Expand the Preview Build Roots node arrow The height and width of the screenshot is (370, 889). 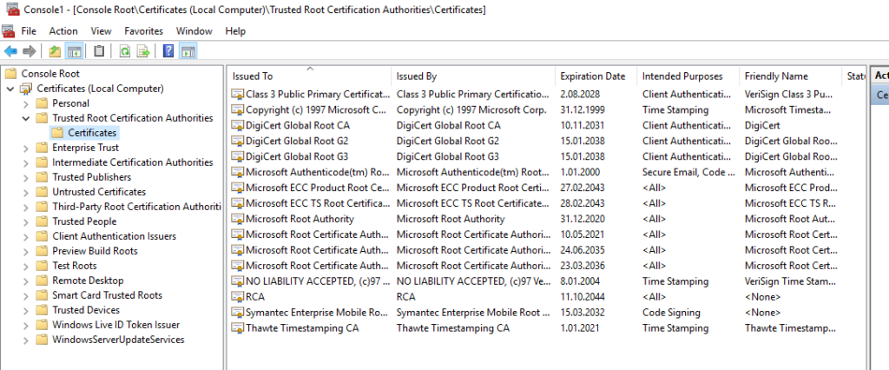pyautogui.click(x=25, y=251)
